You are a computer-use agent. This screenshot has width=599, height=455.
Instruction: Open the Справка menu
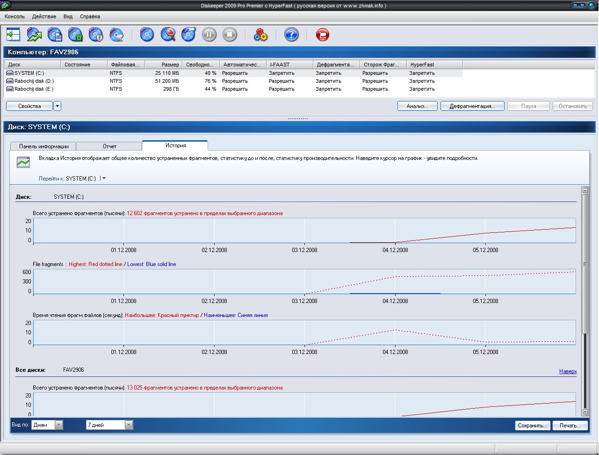[x=90, y=16]
